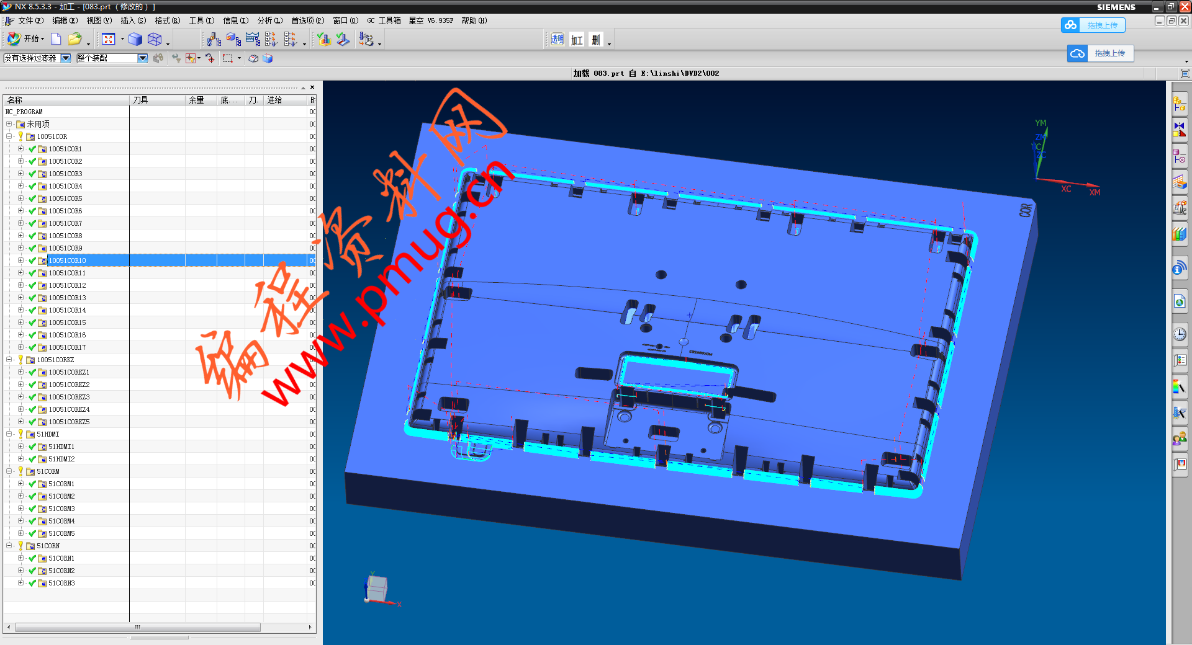Viewport: 1192px width, 645px height.
Task: Open the Part Navigator sidebar icon
Action: point(1180,156)
